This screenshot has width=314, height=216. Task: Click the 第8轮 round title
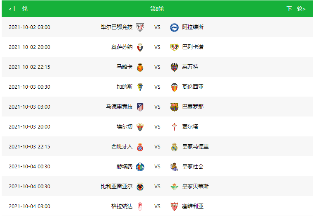pyautogui.click(x=157, y=9)
